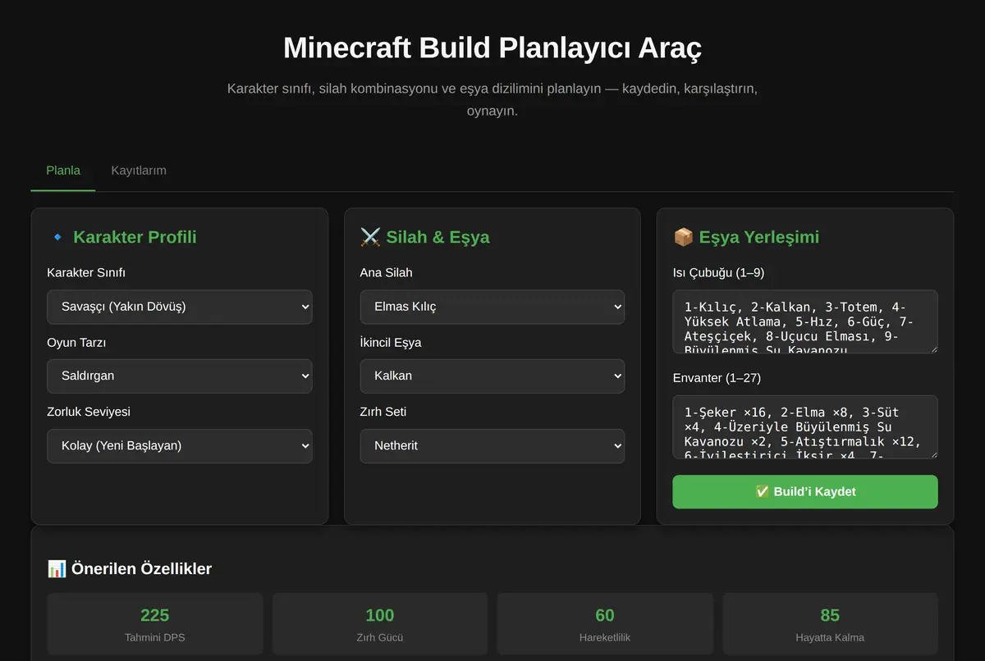Click the Oyun Tarzı label

click(76, 342)
